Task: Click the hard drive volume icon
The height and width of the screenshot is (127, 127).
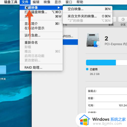Action: pyautogui.click(x=93, y=40)
